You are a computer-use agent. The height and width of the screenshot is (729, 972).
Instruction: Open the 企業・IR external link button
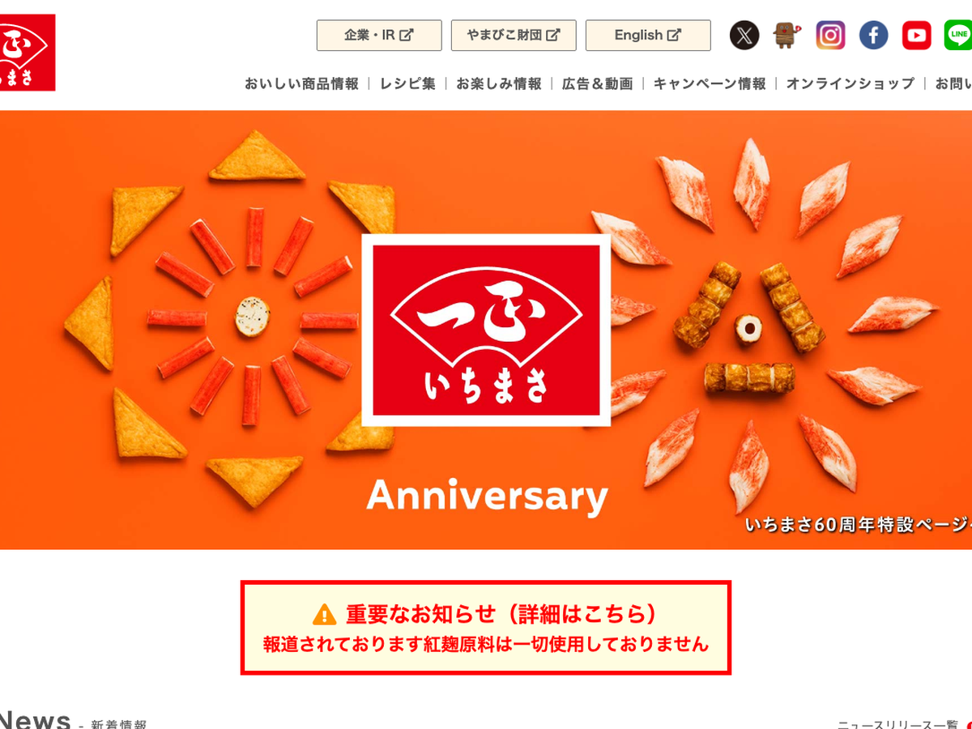[x=379, y=36]
